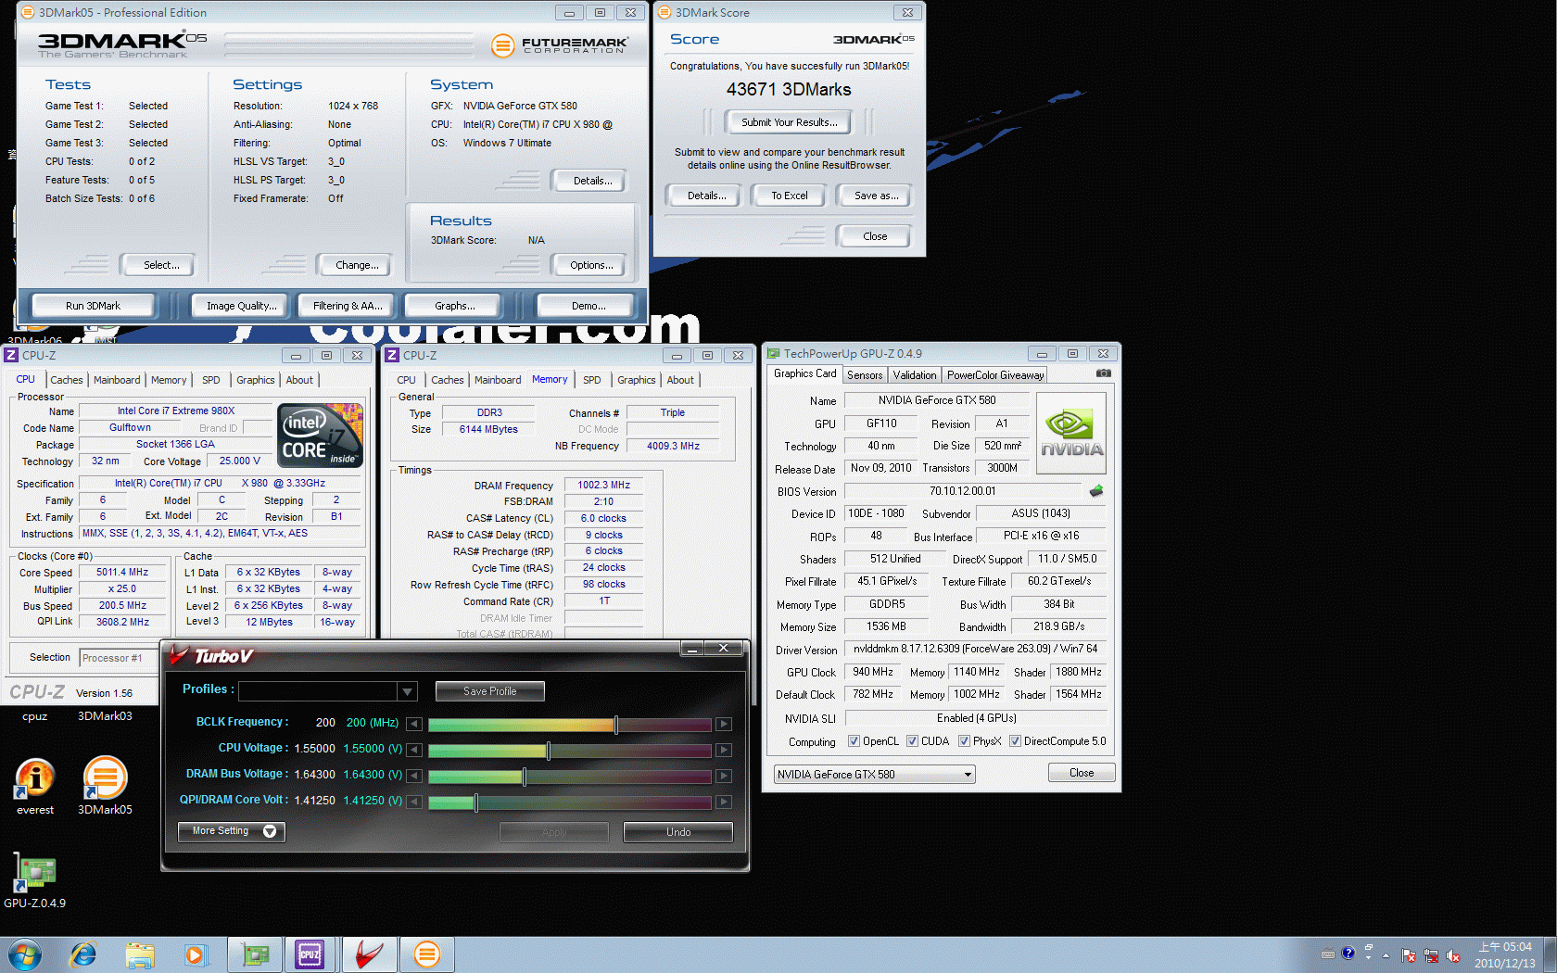Viewport: 1557px width, 973px height.
Task: Click CPU-Z icon in the taskbar
Action: coord(310,954)
